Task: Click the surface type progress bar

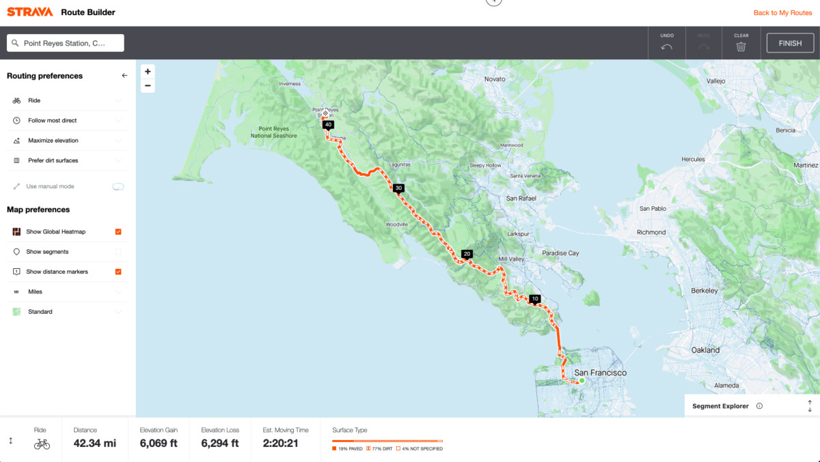Action: (387, 441)
